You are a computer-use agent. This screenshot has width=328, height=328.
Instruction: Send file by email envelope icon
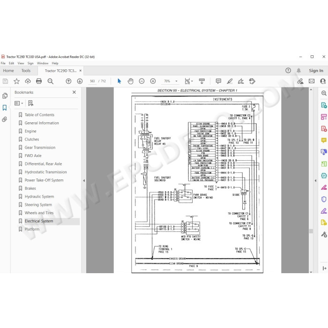click(x=312, y=81)
